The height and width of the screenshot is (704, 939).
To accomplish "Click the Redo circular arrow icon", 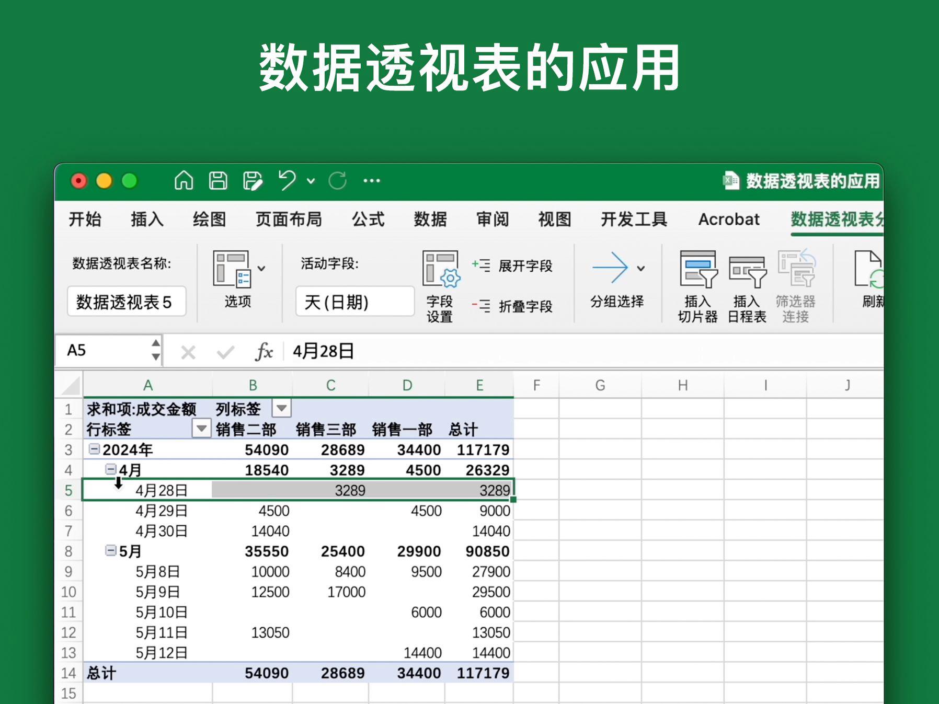I will tap(337, 181).
